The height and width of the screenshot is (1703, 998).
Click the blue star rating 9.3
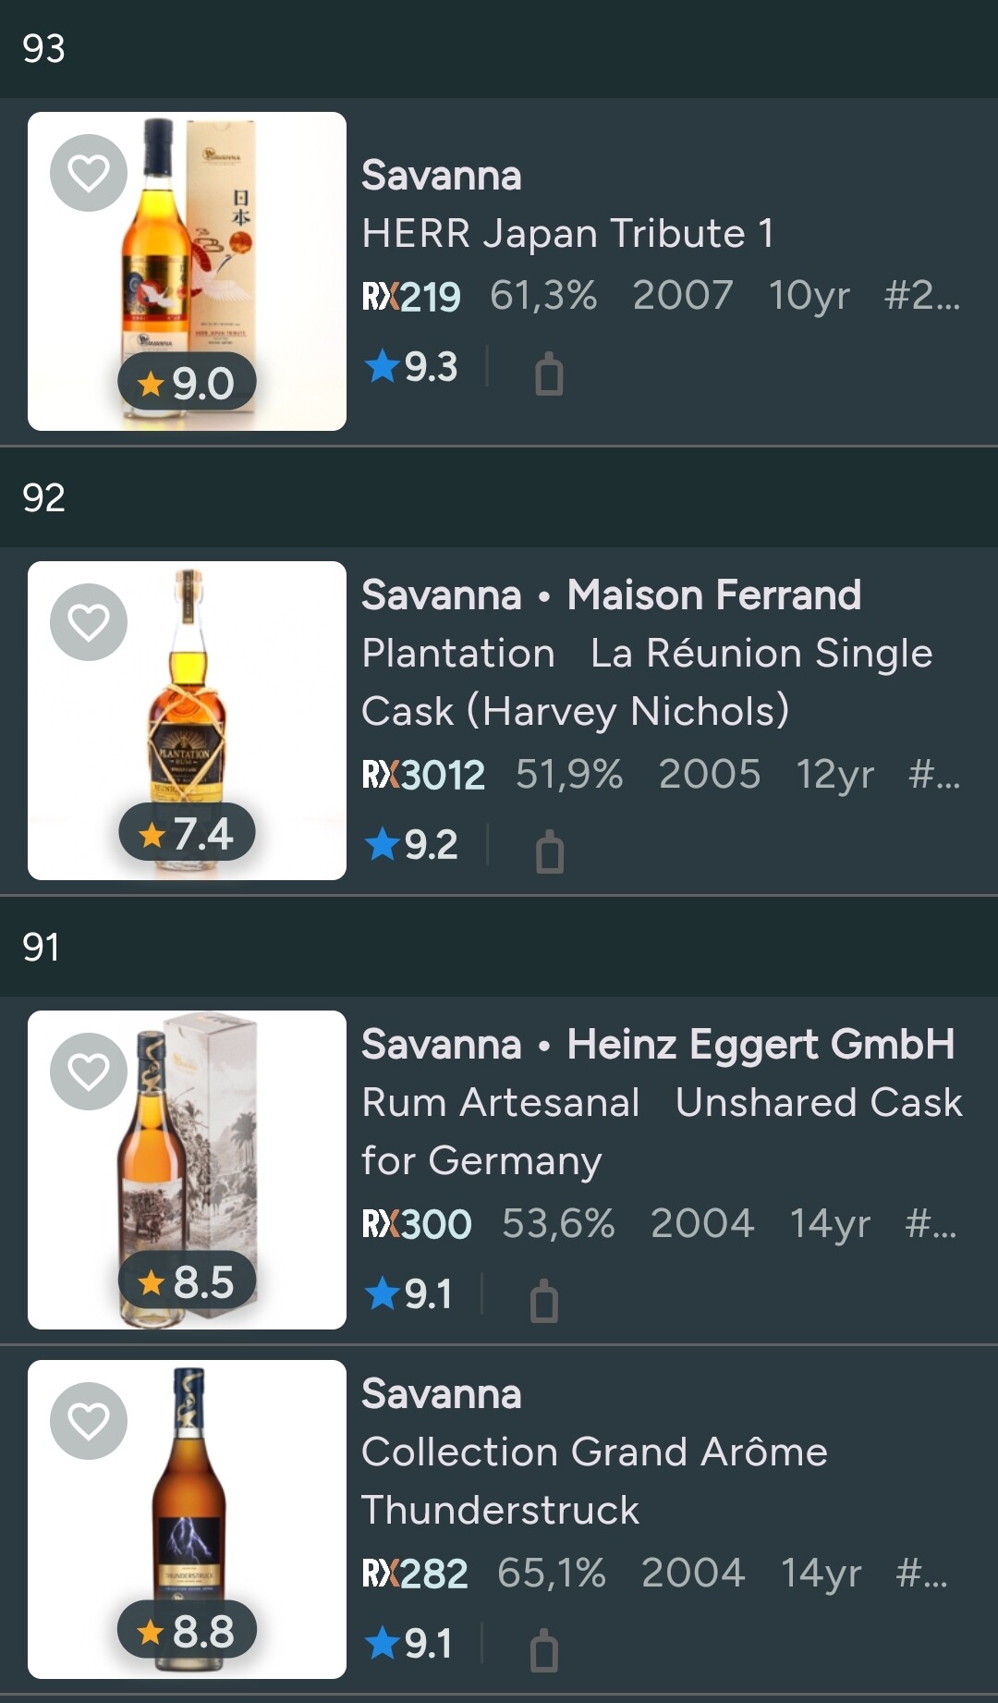412,367
